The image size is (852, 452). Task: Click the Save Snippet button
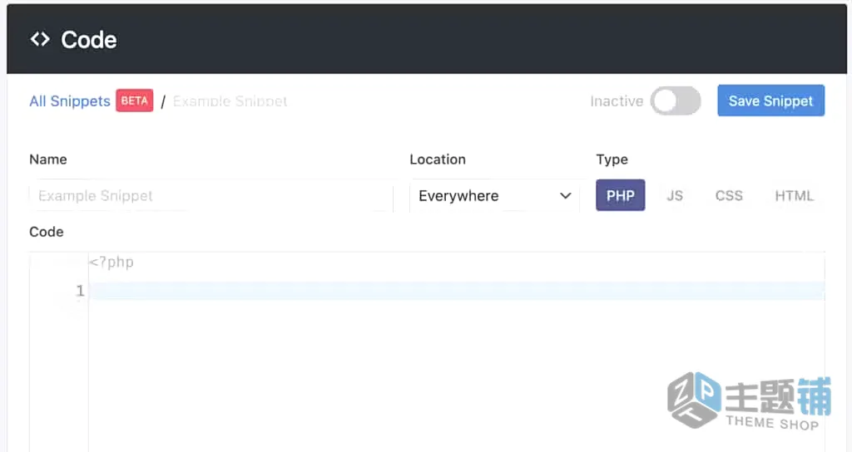[x=770, y=101]
